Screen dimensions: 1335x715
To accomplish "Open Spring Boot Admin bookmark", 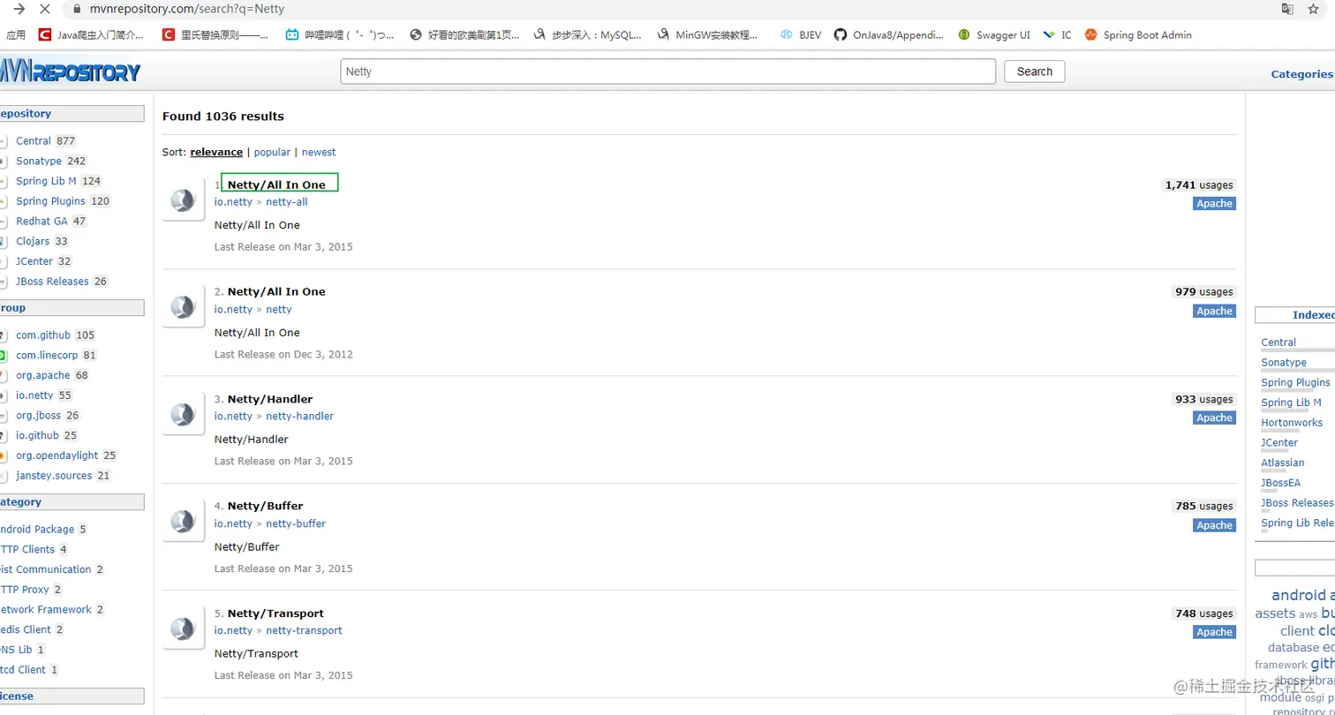I will (x=1138, y=35).
